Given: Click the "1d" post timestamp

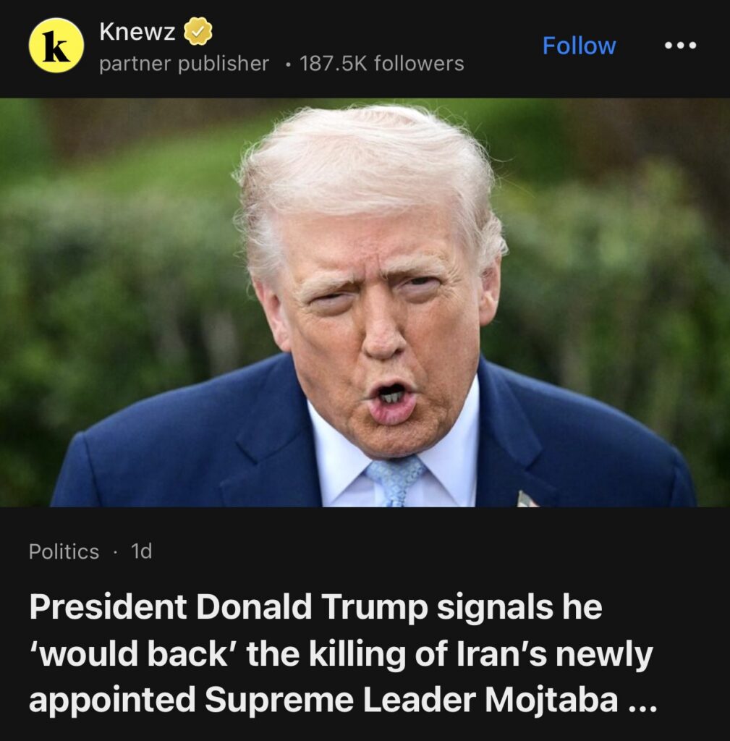Looking at the screenshot, I should tap(141, 551).
